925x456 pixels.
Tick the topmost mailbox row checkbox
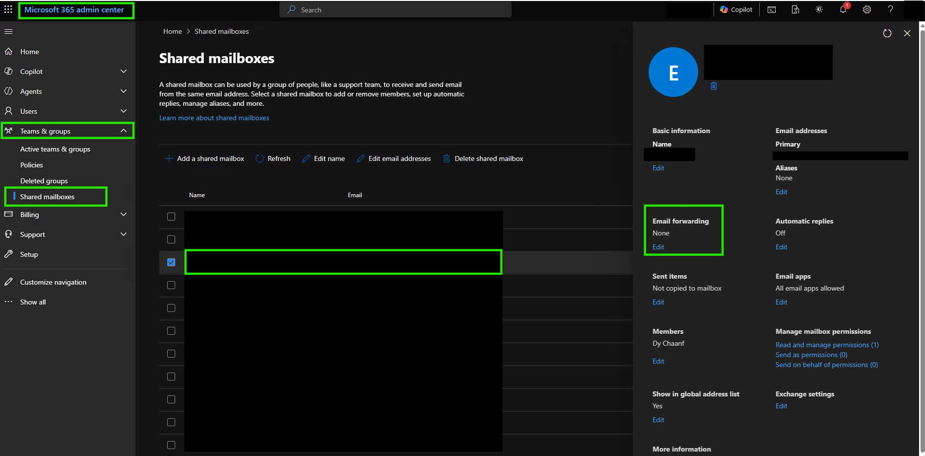click(171, 217)
